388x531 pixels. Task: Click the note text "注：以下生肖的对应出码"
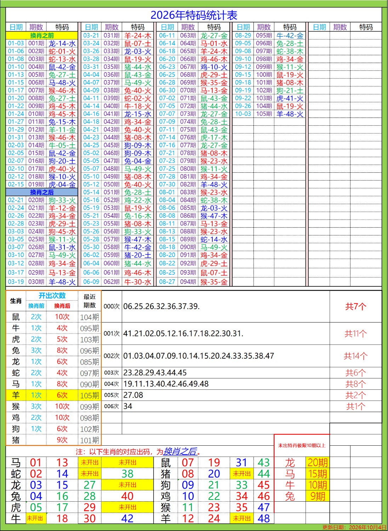[116, 452]
